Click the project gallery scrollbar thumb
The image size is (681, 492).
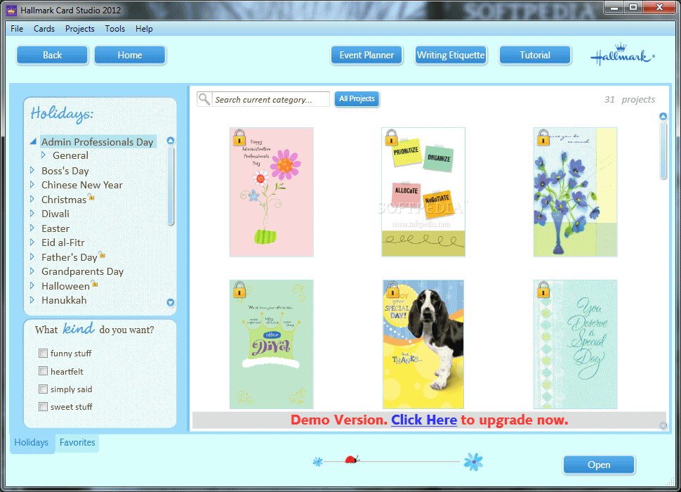coord(663,151)
